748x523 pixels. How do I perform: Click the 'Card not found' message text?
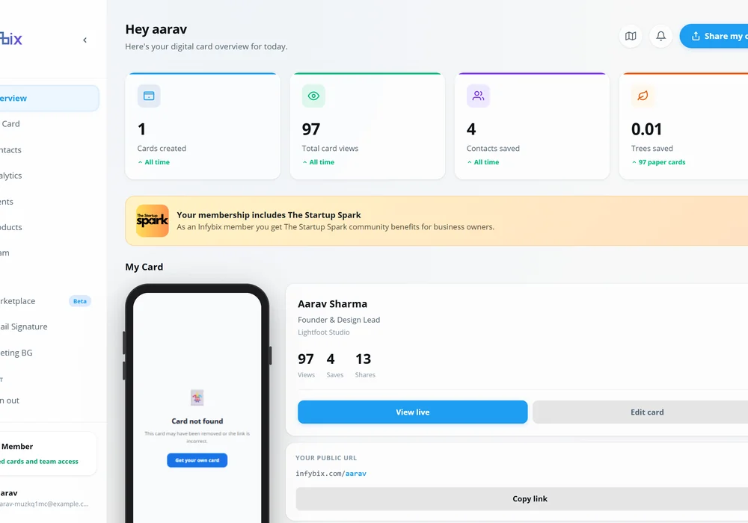coord(197,421)
